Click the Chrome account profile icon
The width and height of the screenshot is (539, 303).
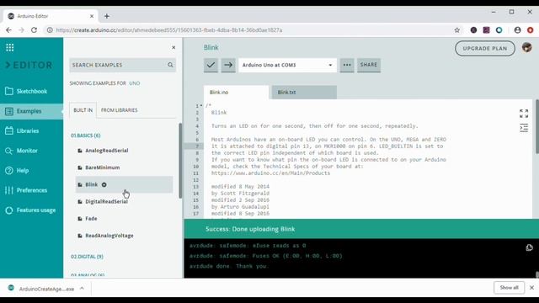point(518,30)
